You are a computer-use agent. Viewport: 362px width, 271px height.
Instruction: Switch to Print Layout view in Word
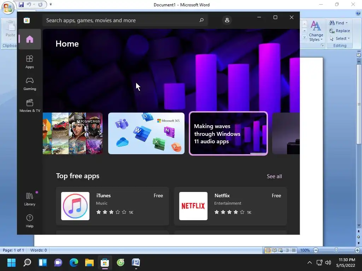(x=268, y=250)
